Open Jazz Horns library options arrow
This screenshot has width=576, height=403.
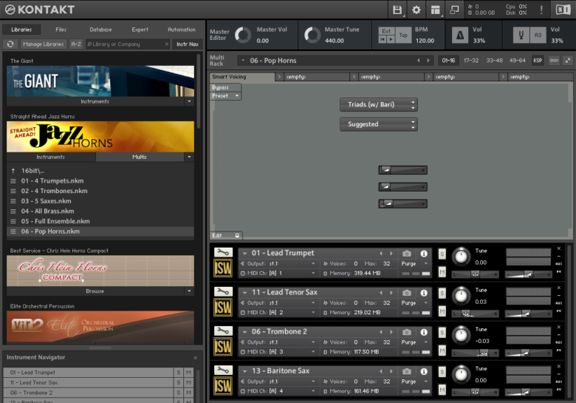pyautogui.click(x=189, y=157)
